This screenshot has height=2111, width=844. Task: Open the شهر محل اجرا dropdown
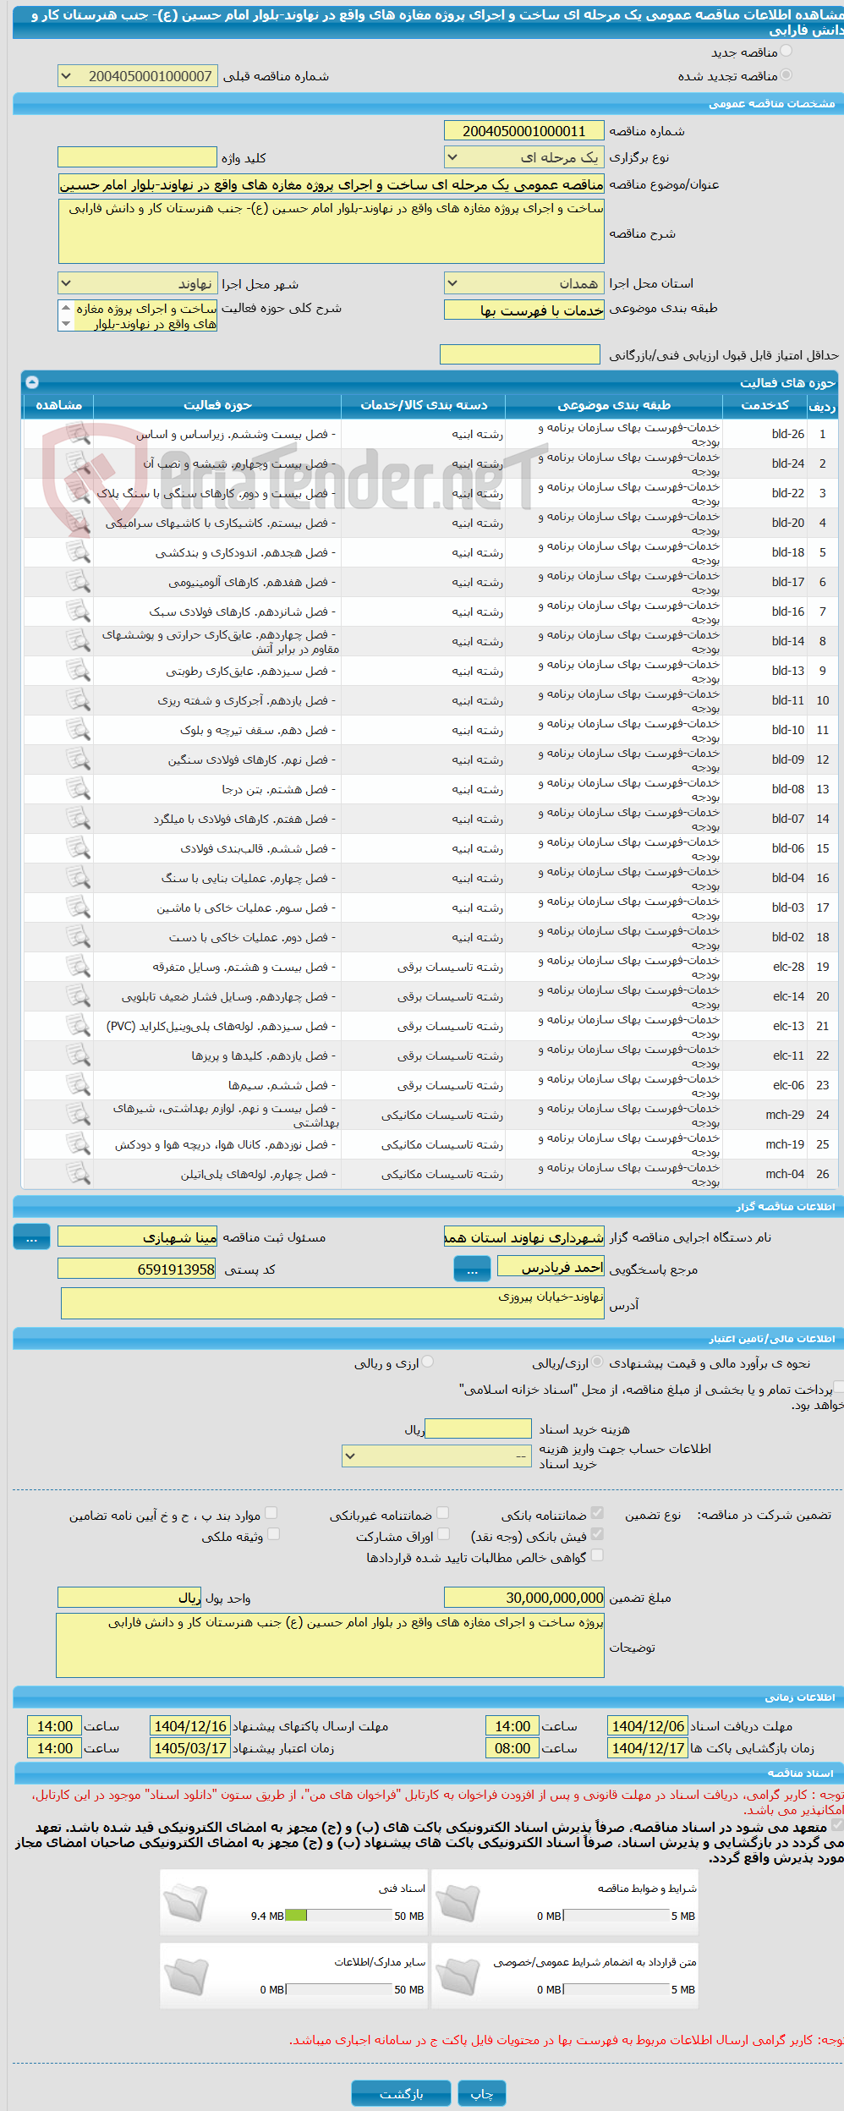click(x=137, y=283)
